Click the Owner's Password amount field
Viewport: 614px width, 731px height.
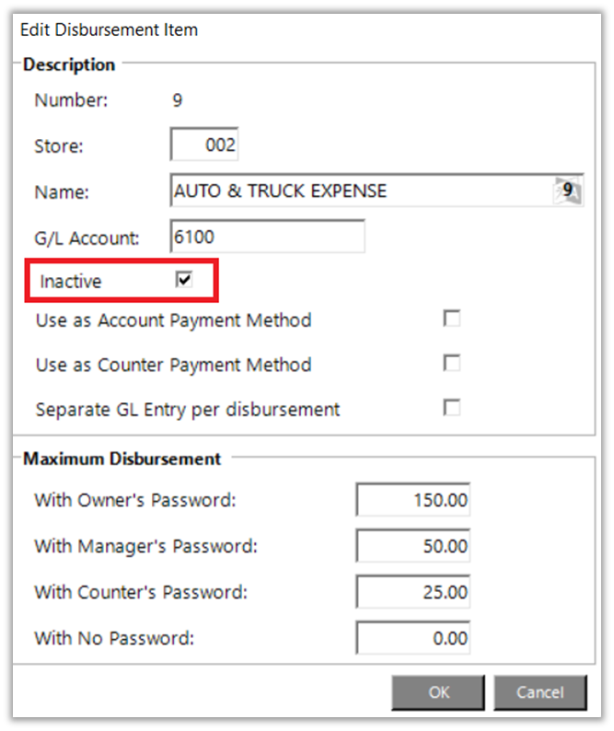412,501
